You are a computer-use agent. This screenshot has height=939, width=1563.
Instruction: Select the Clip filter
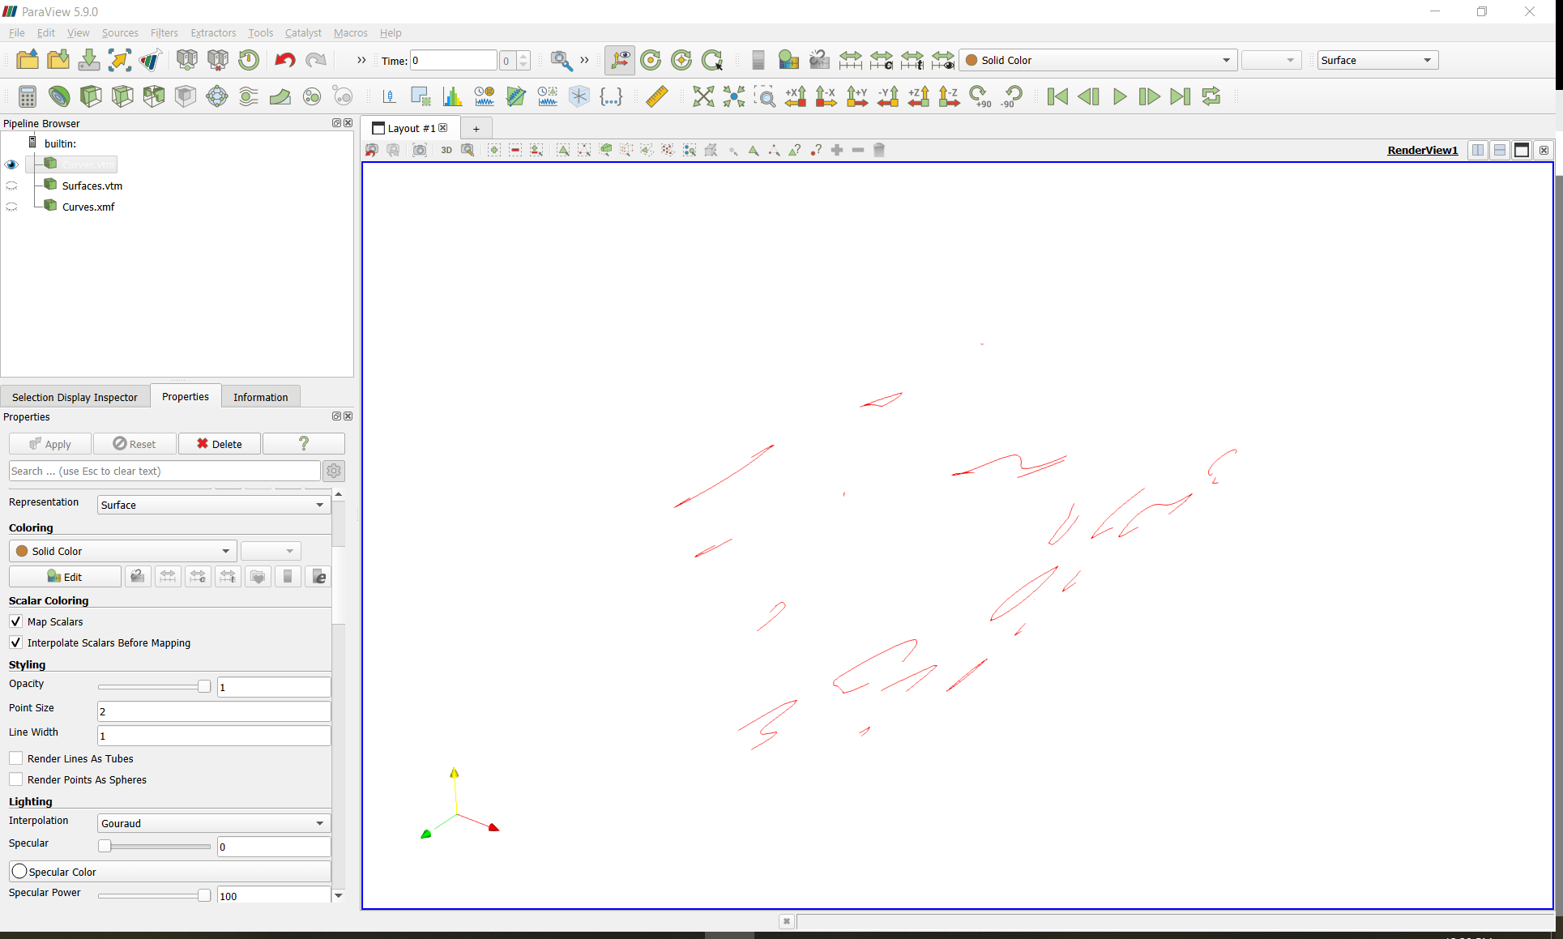pyautogui.click(x=91, y=96)
